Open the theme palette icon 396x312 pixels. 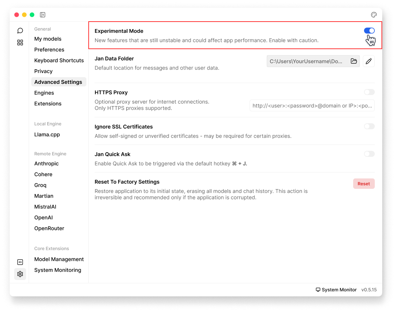374,15
